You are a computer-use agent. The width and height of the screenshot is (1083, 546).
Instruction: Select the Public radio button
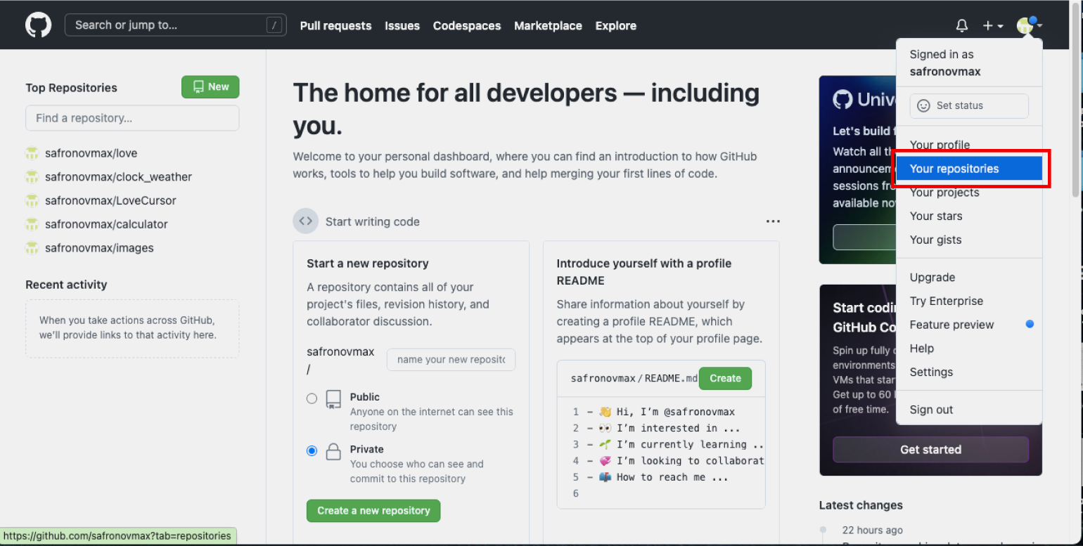pyautogui.click(x=312, y=398)
